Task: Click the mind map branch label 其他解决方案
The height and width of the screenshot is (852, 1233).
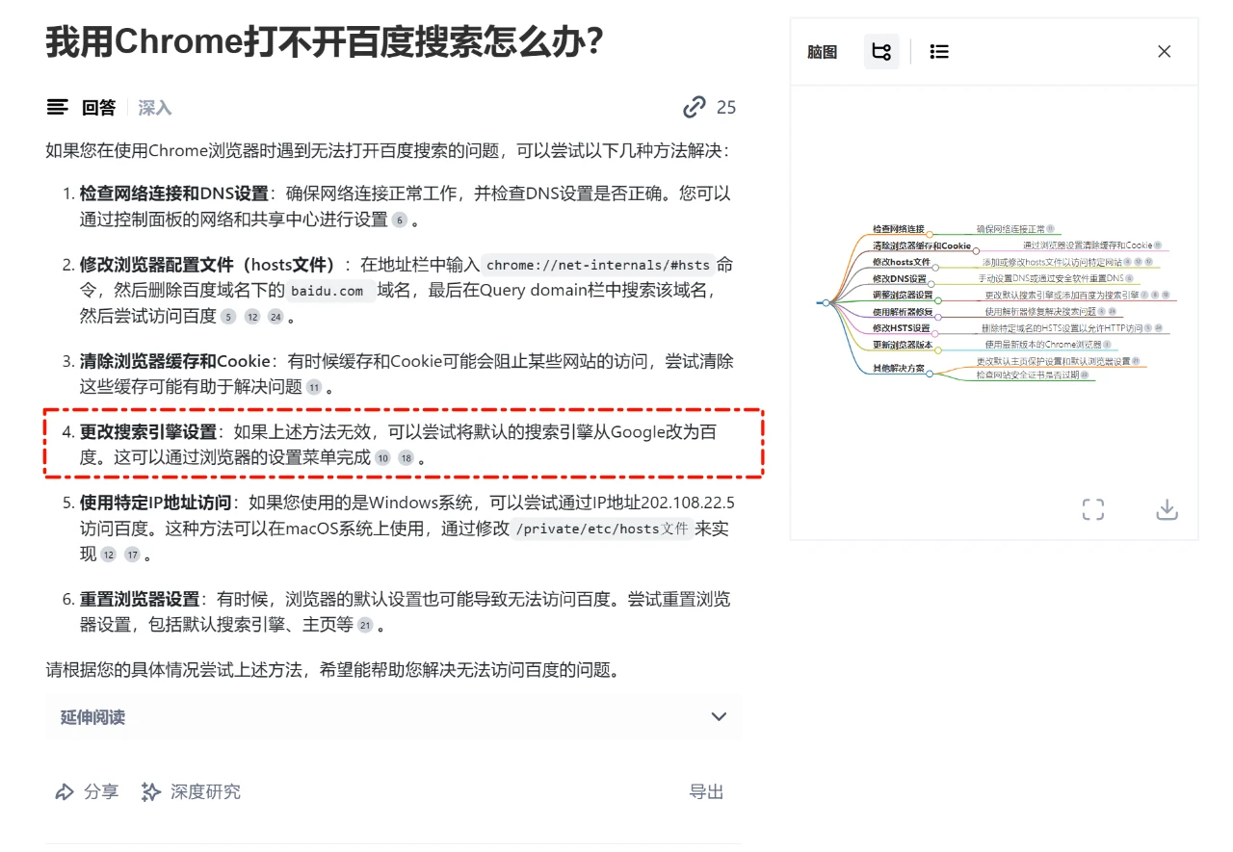Action: [899, 368]
